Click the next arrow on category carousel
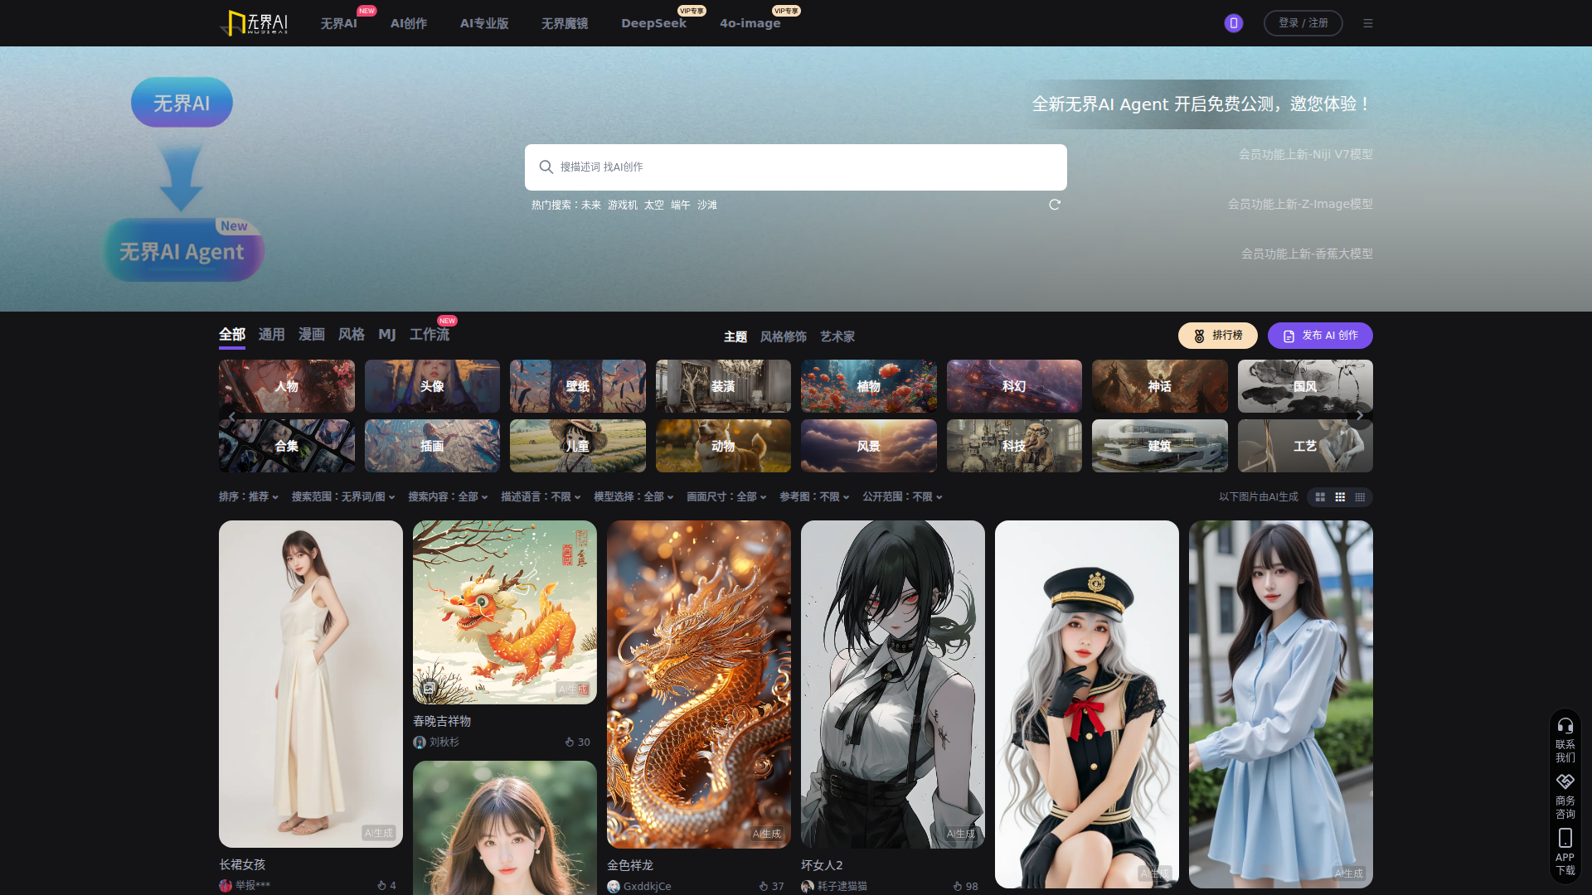 coord(1360,416)
